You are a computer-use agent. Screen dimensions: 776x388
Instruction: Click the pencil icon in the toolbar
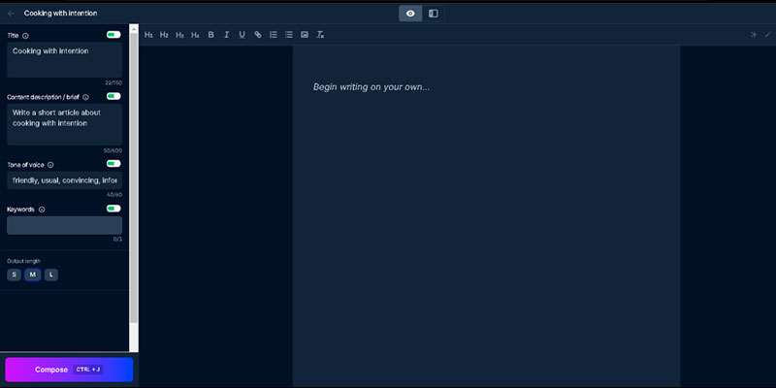click(767, 35)
